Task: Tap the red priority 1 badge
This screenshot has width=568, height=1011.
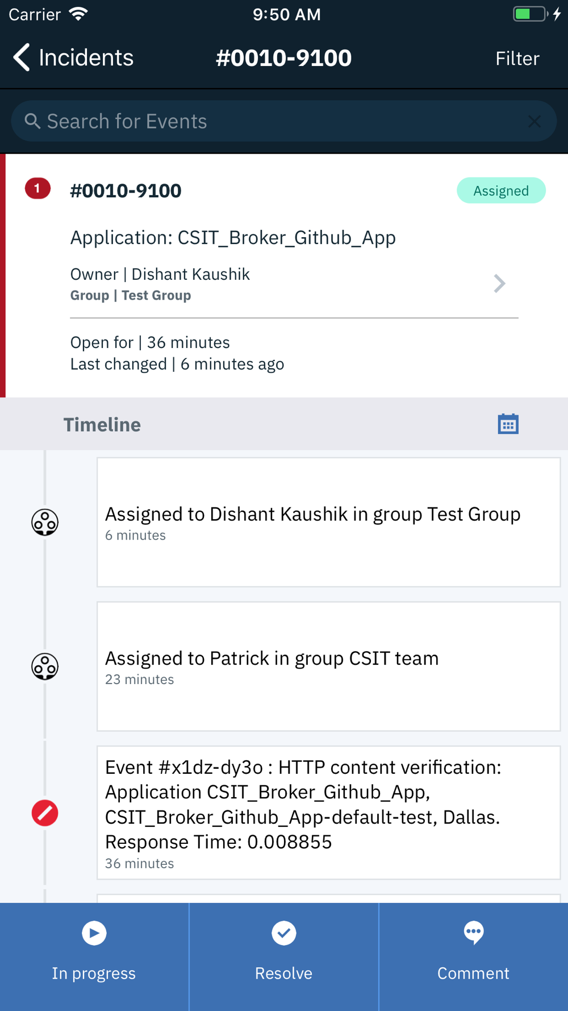Action: pos(37,189)
